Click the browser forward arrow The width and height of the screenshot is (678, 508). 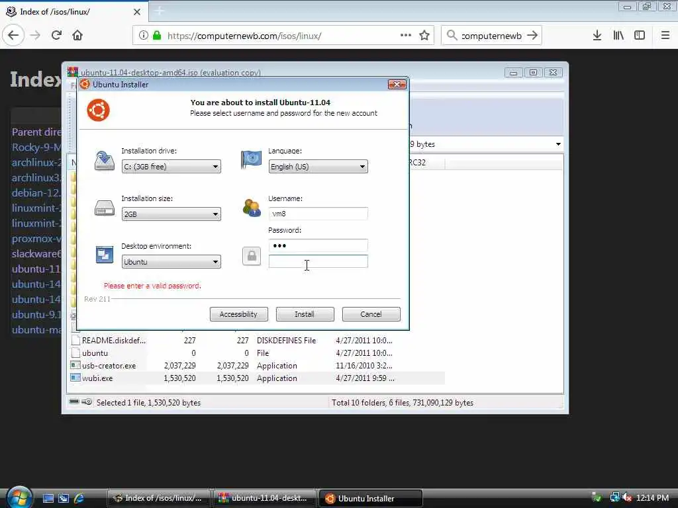(x=35, y=36)
